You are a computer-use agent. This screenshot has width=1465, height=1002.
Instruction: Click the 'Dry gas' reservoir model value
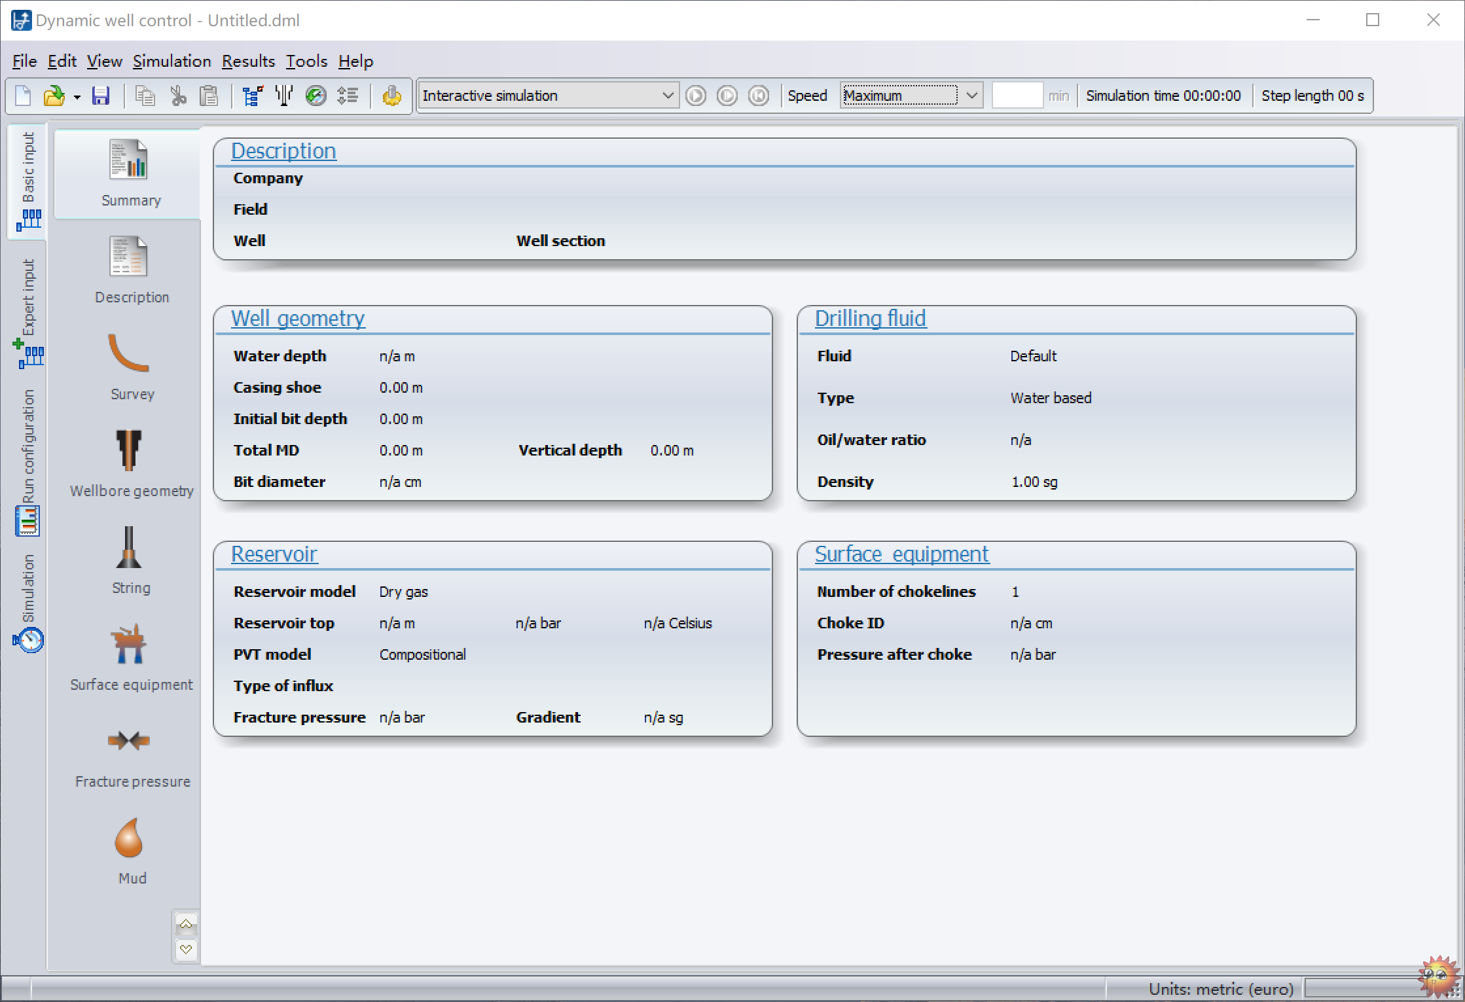tap(403, 592)
